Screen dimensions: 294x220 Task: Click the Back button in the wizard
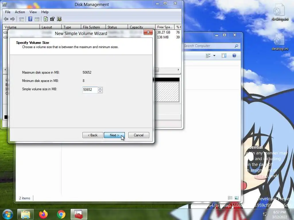click(x=93, y=135)
